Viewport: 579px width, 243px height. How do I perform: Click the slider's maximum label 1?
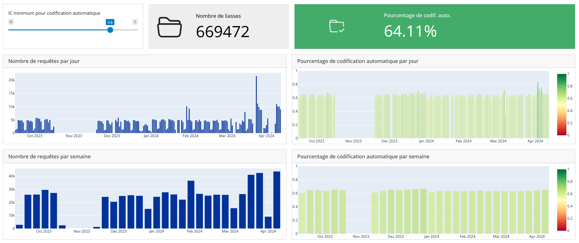tap(135, 22)
